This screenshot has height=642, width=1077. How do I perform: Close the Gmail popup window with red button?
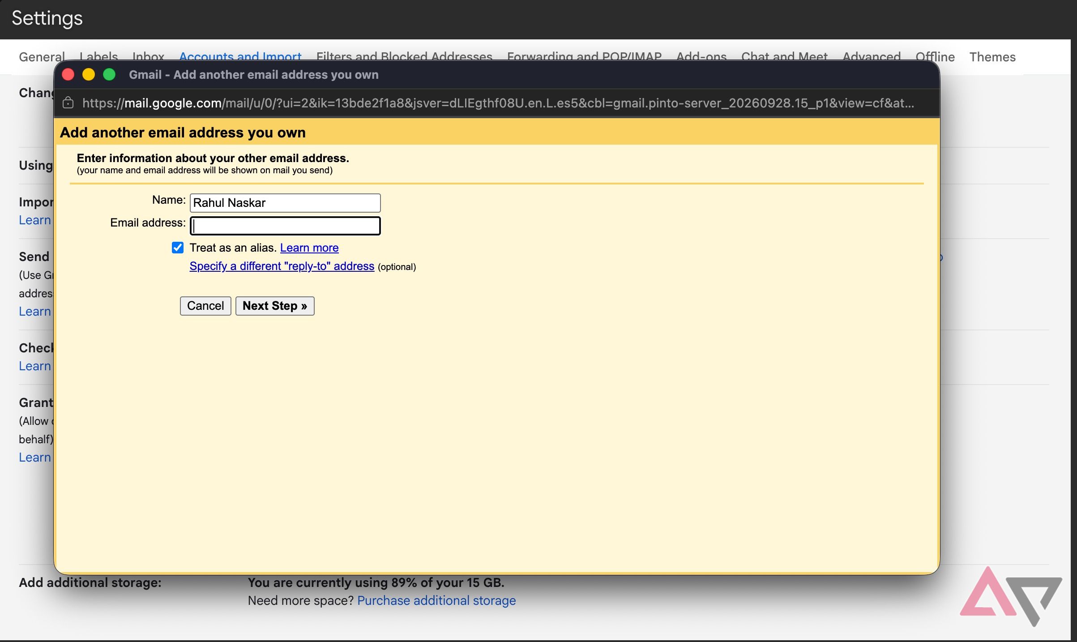click(68, 74)
